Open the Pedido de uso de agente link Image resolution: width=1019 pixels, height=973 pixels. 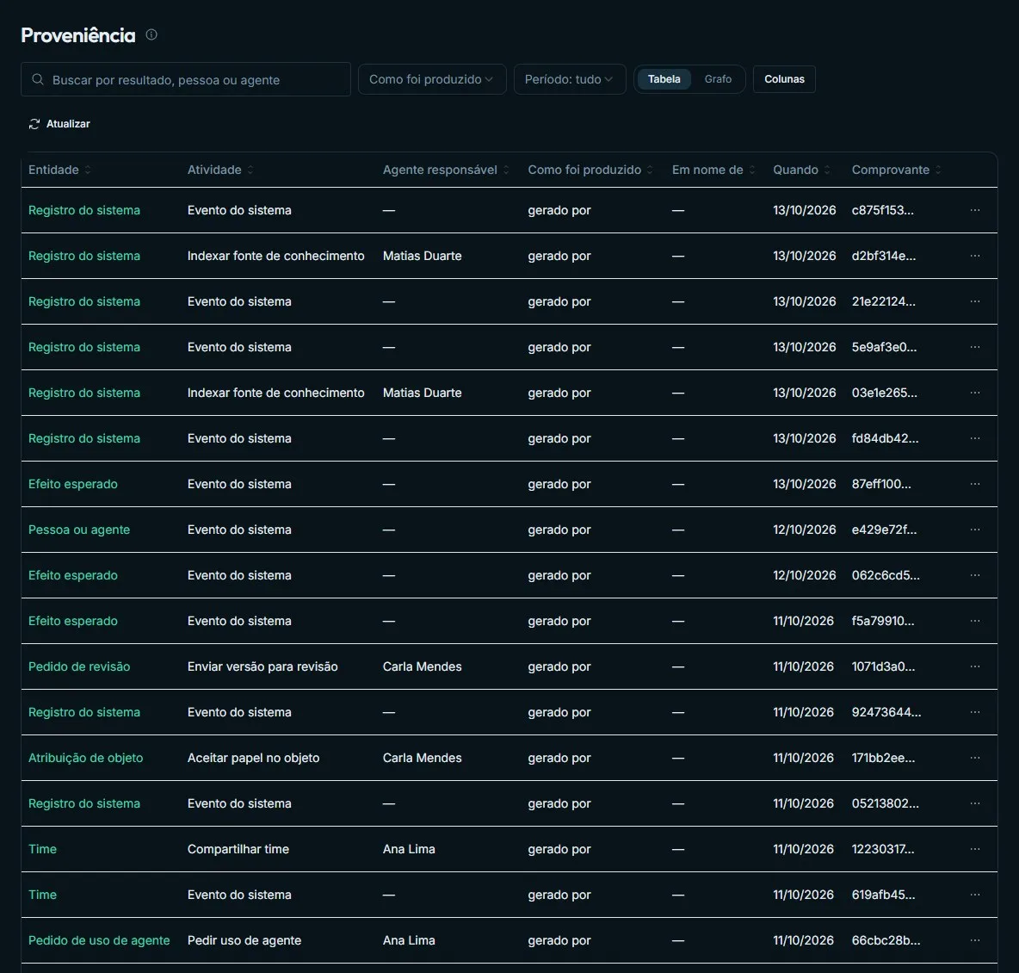click(99, 939)
